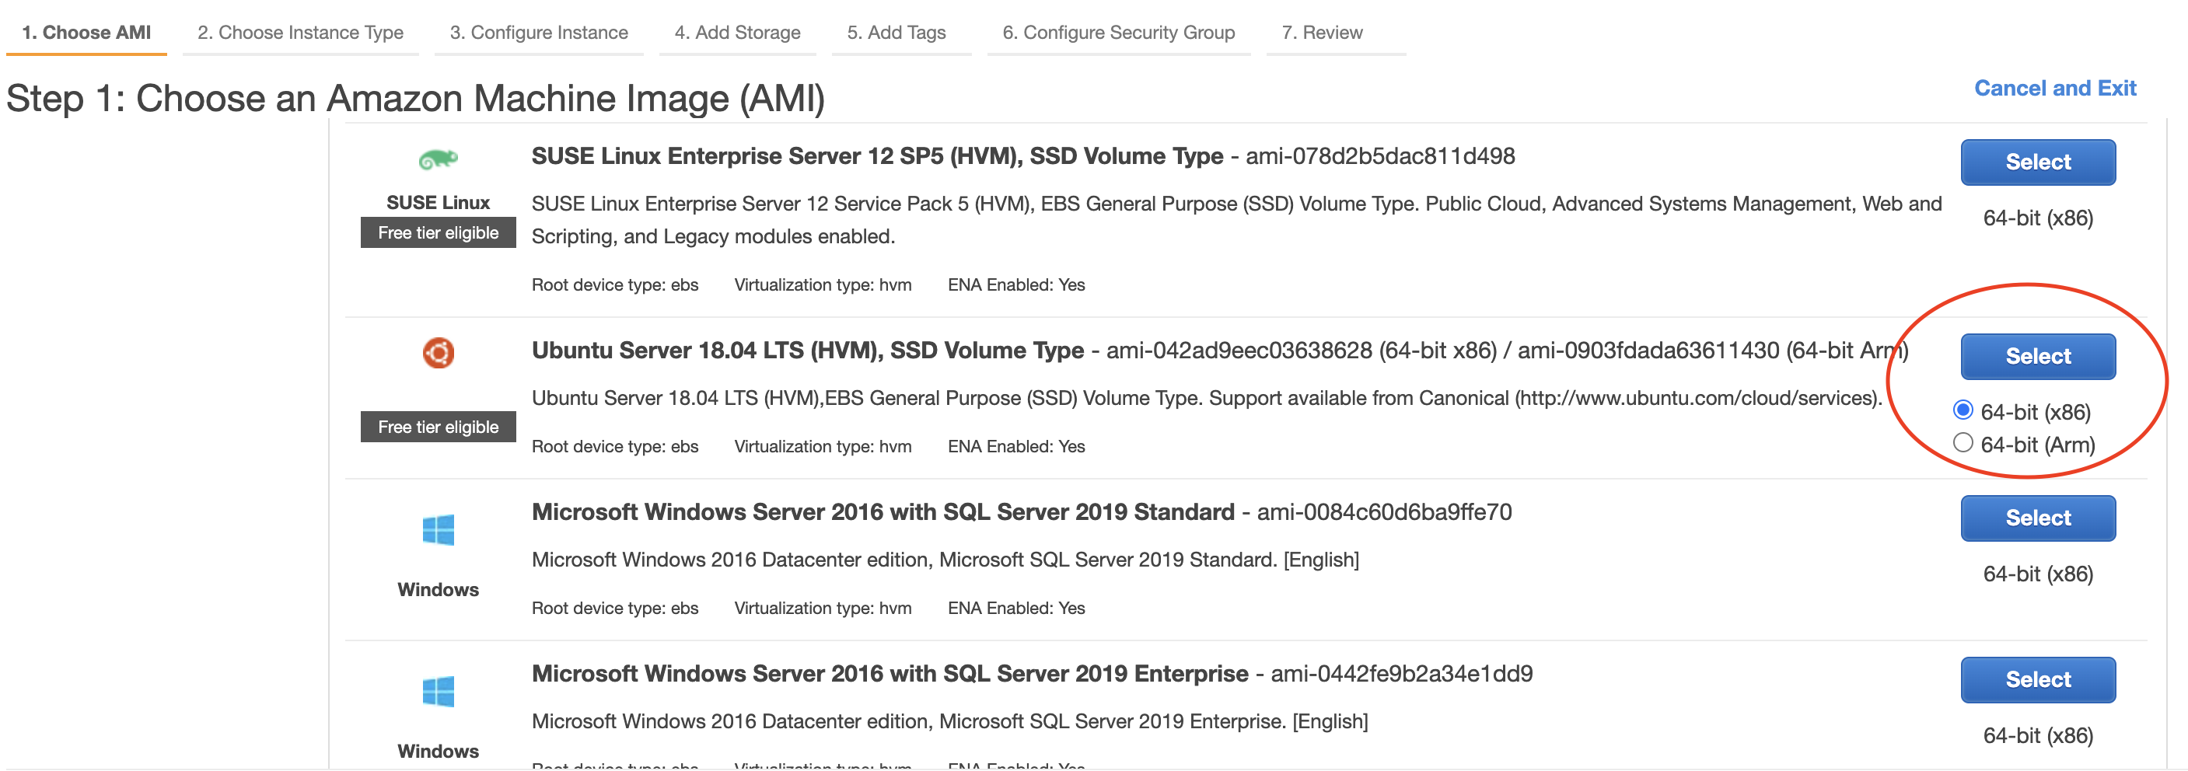The height and width of the screenshot is (771, 2188).
Task: Open the Choose Instance Type step
Action: point(301,33)
